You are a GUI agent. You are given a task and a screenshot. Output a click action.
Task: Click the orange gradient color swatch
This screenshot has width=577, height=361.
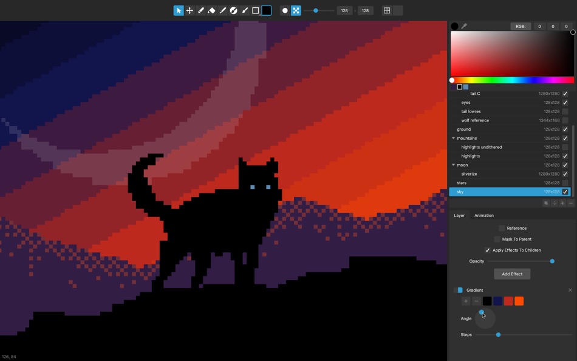pos(519,301)
